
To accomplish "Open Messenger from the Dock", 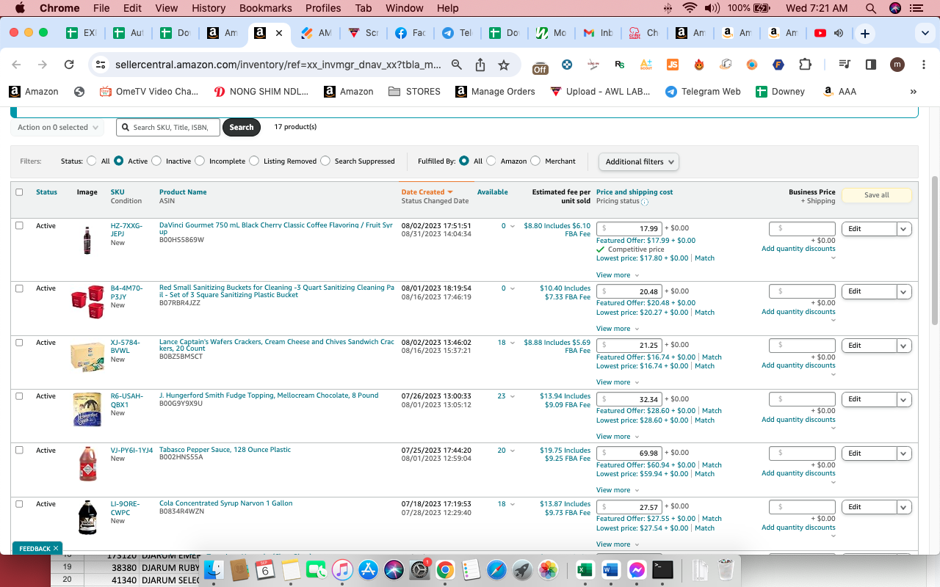I will 637,569.
